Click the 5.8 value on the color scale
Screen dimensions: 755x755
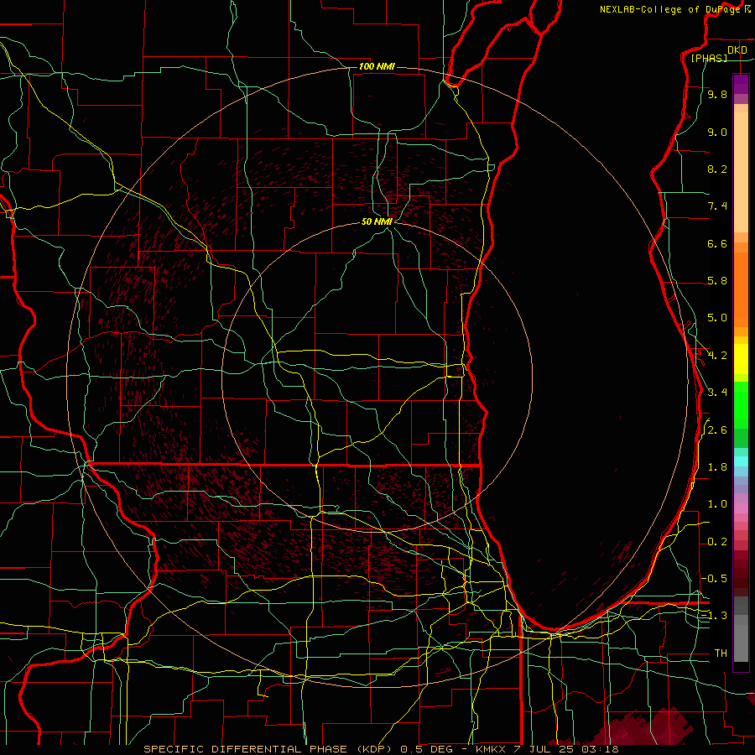[717, 281]
